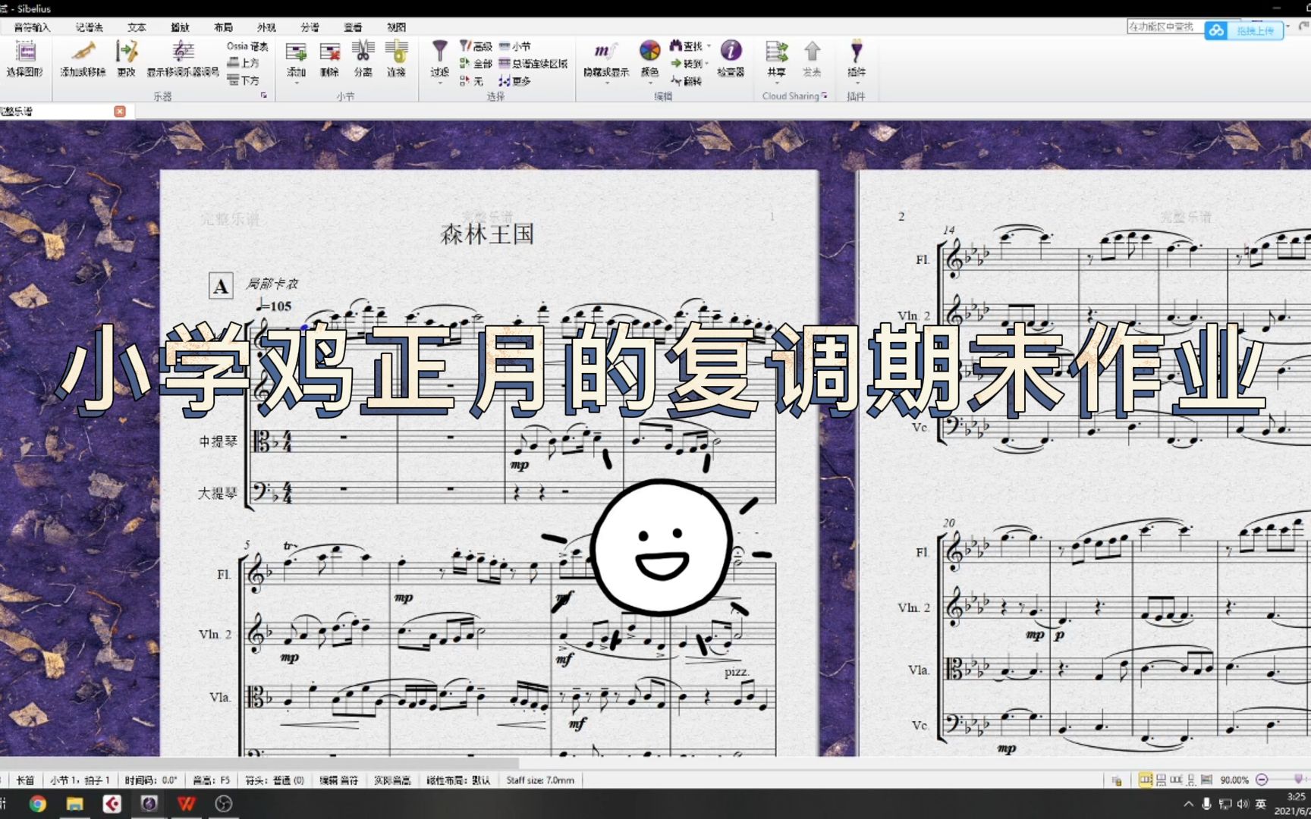Expand the Color dropdown arrow
The image size is (1311, 819).
649,83
